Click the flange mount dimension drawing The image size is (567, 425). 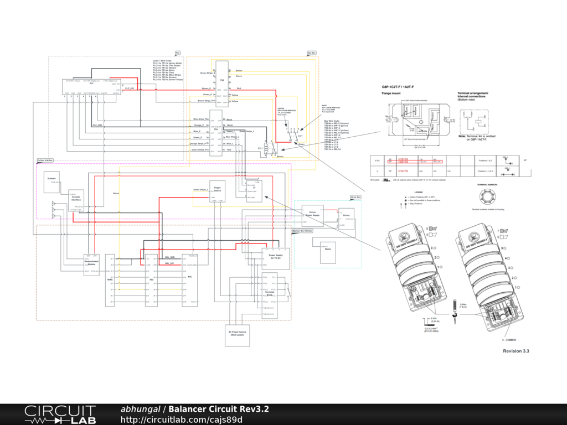[419, 119]
